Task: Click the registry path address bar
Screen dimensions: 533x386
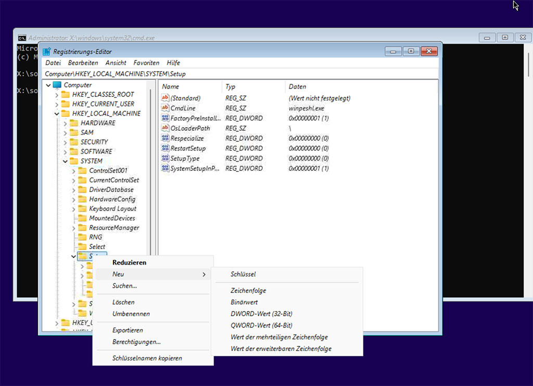Action: click(240, 74)
